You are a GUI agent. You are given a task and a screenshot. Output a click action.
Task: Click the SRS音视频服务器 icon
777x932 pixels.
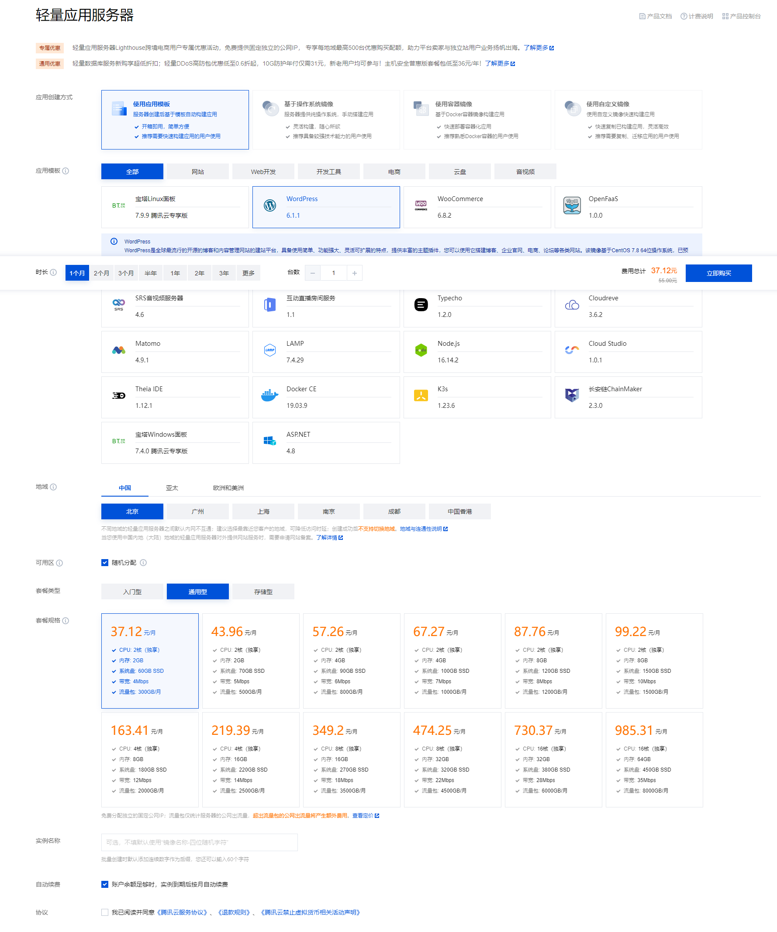pyautogui.click(x=118, y=304)
